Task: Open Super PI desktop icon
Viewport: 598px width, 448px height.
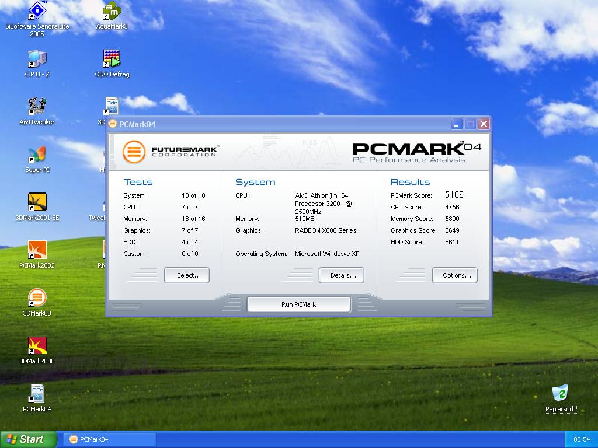Action: [37, 155]
